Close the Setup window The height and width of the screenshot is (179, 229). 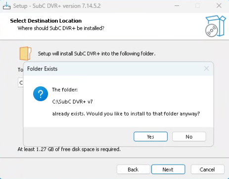[219, 6]
